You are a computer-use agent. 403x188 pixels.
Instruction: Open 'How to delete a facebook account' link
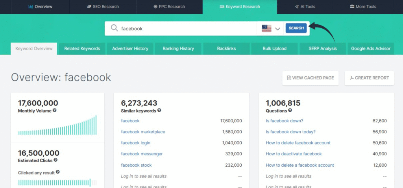click(300, 165)
